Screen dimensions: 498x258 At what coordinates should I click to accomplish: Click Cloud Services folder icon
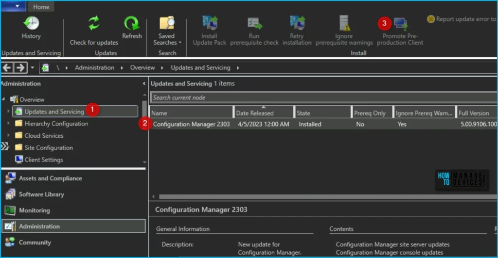tap(19, 135)
